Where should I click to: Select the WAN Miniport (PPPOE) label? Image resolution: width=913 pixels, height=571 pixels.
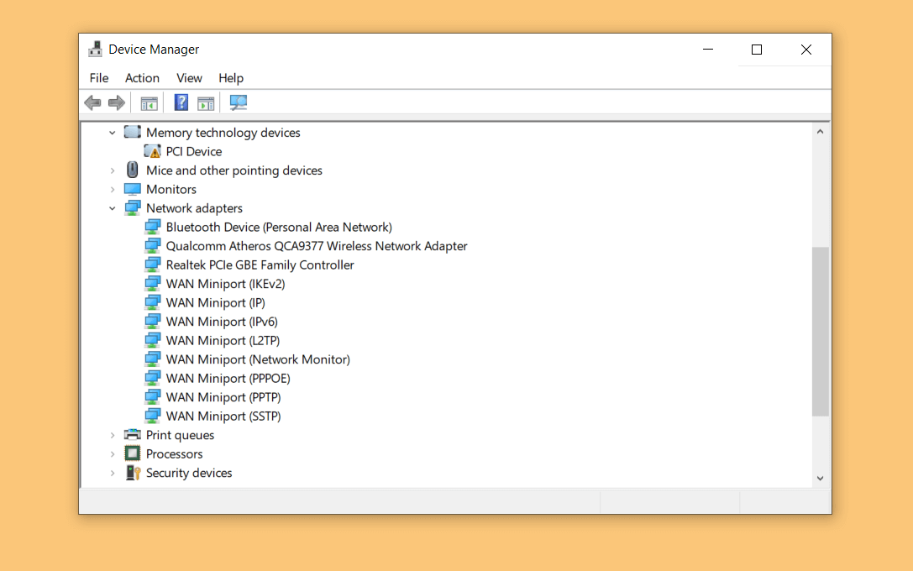click(228, 379)
